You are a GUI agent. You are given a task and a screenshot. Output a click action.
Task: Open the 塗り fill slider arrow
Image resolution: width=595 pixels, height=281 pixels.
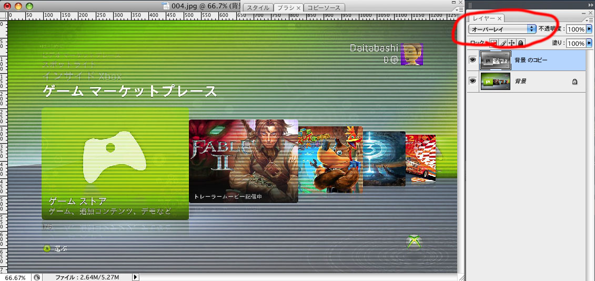pos(589,43)
